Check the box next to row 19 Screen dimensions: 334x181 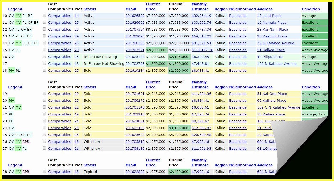(44, 94)
